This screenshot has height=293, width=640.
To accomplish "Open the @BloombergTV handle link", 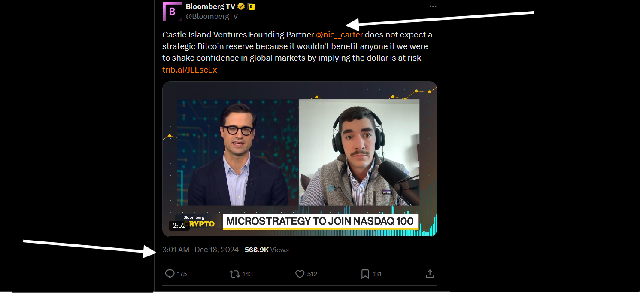I will coord(212,16).
